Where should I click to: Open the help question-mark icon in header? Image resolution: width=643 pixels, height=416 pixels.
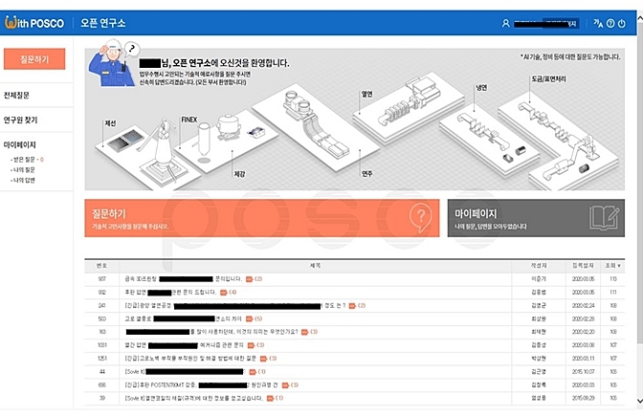[610, 23]
